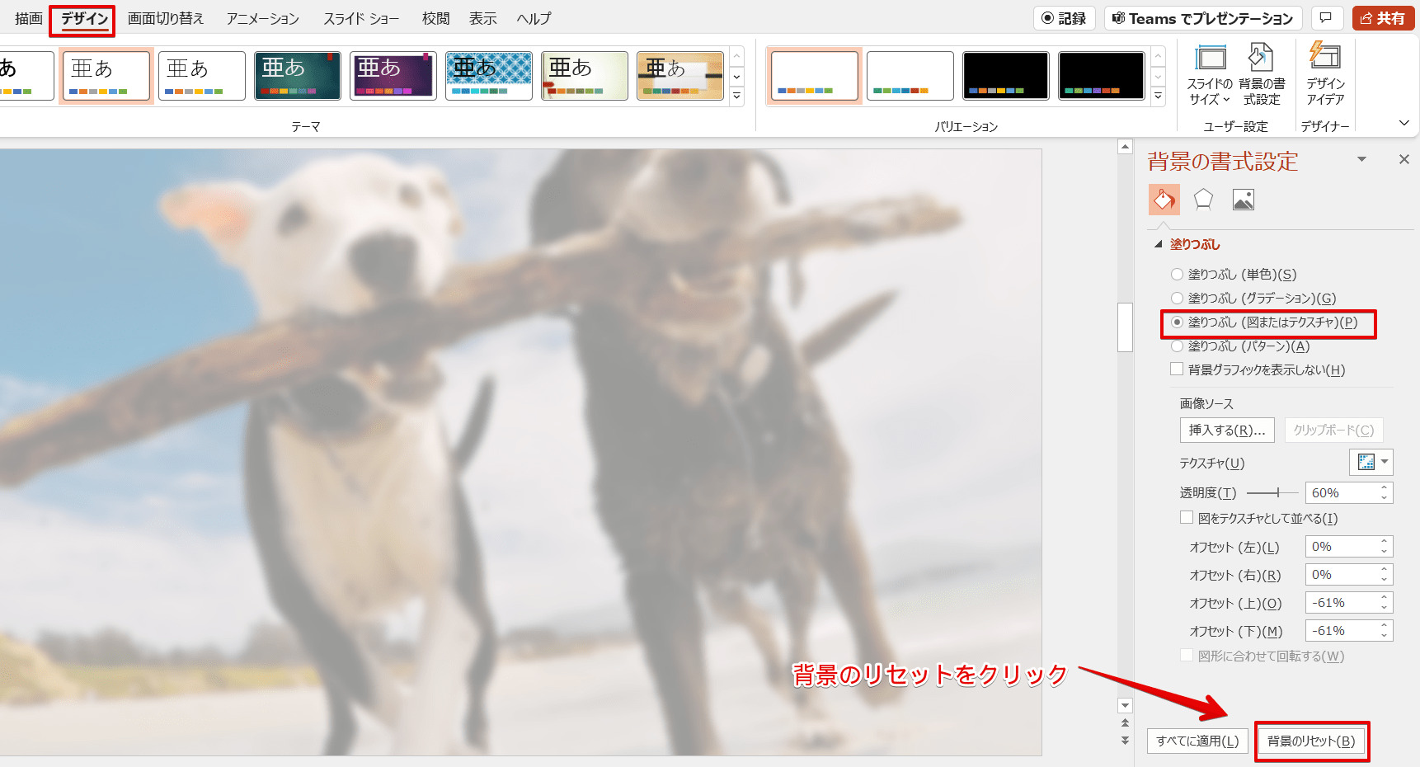Screen dimensions: 1420x767
Task: Click the slide scrollbar up arrow
Action: click(1125, 147)
